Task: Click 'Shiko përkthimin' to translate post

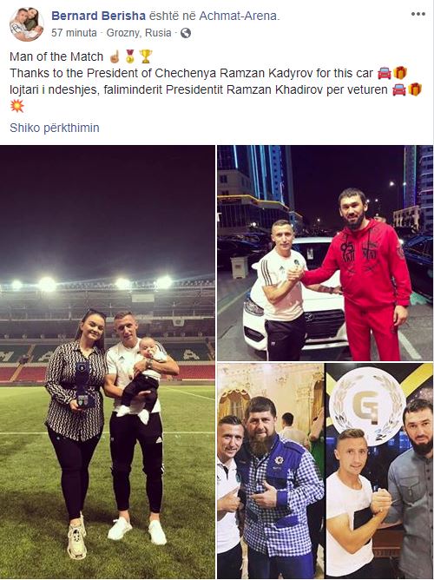Action: (x=55, y=128)
